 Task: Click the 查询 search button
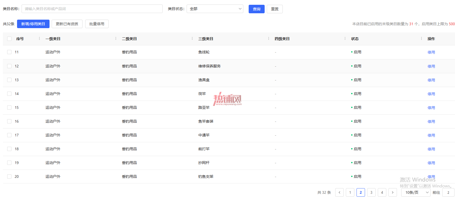pos(257,9)
